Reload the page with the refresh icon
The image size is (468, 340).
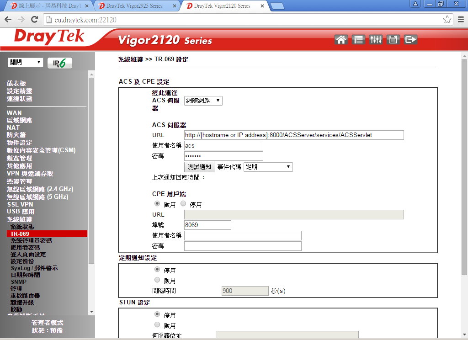[35, 20]
